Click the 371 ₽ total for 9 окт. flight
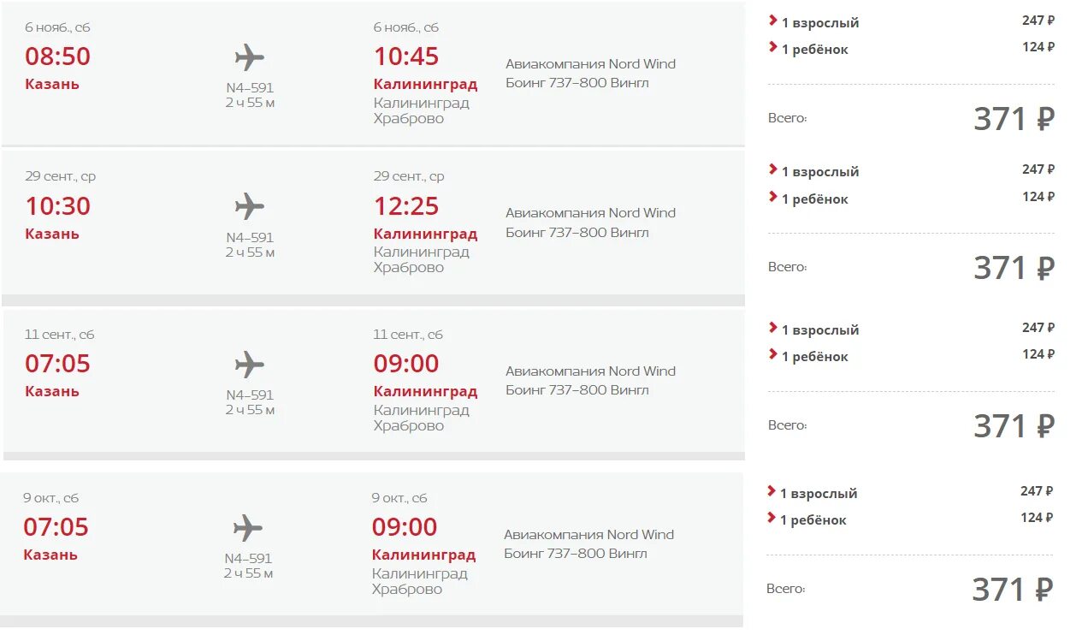 (1012, 590)
